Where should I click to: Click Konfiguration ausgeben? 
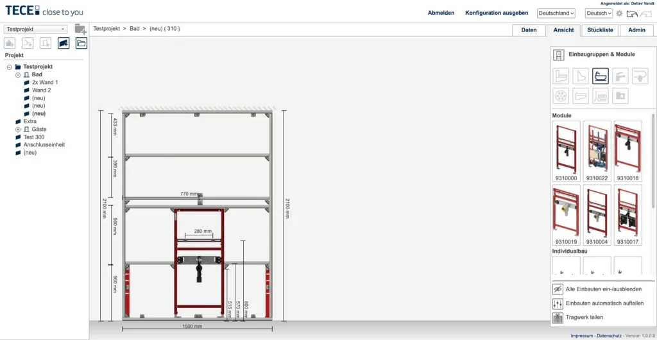click(497, 13)
